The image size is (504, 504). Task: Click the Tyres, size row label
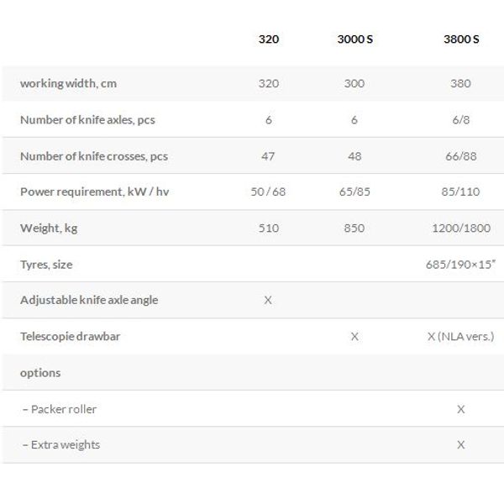(46, 265)
